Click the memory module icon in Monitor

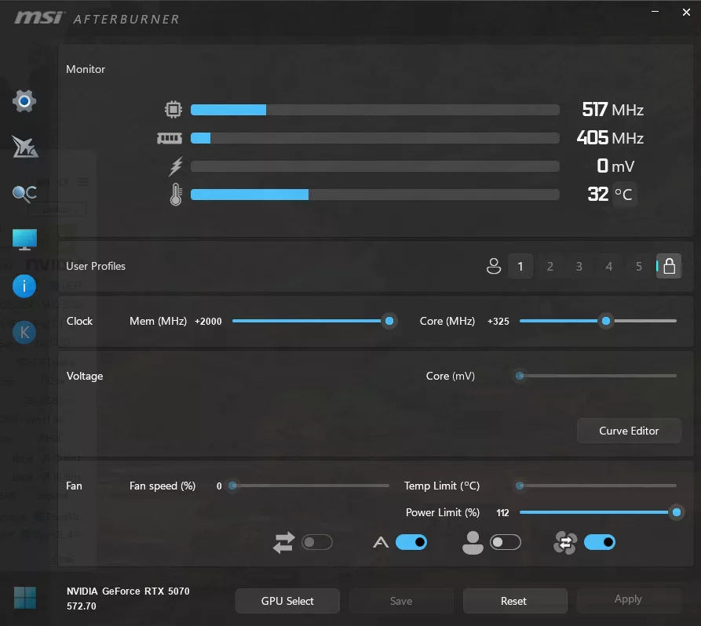tap(170, 138)
